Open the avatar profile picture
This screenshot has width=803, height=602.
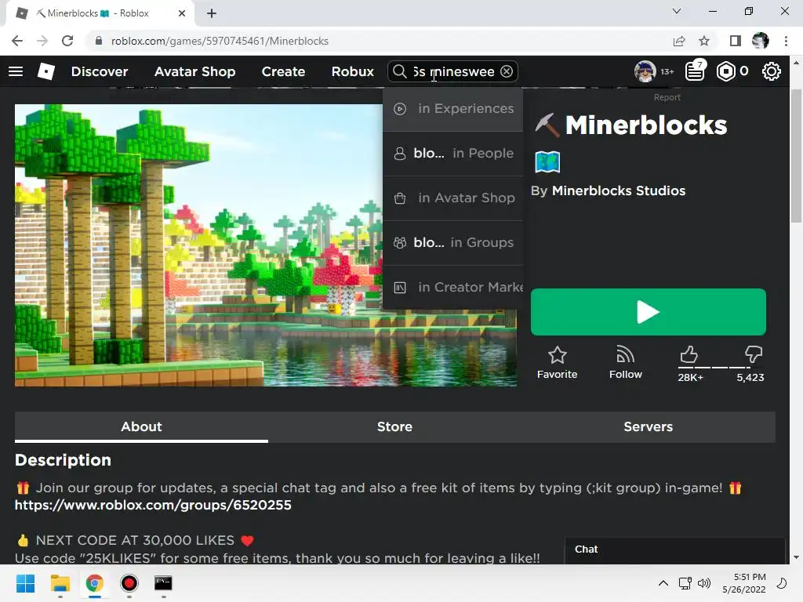point(645,71)
